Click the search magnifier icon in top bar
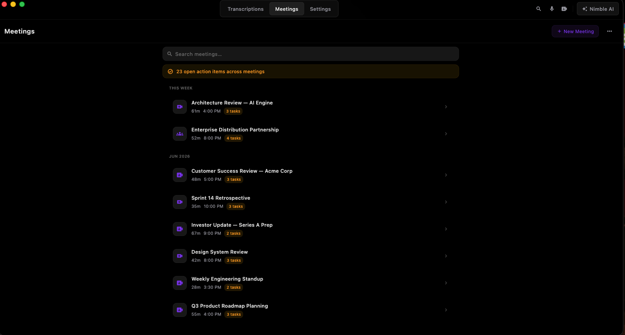The width and height of the screenshot is (625, 335). (x=539, y=9)
